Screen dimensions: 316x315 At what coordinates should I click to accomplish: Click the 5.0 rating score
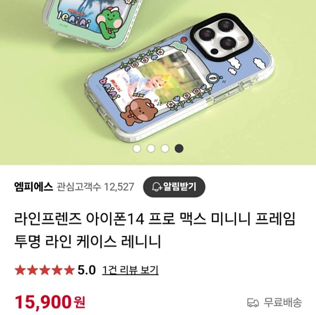click(x=87, y=270)
